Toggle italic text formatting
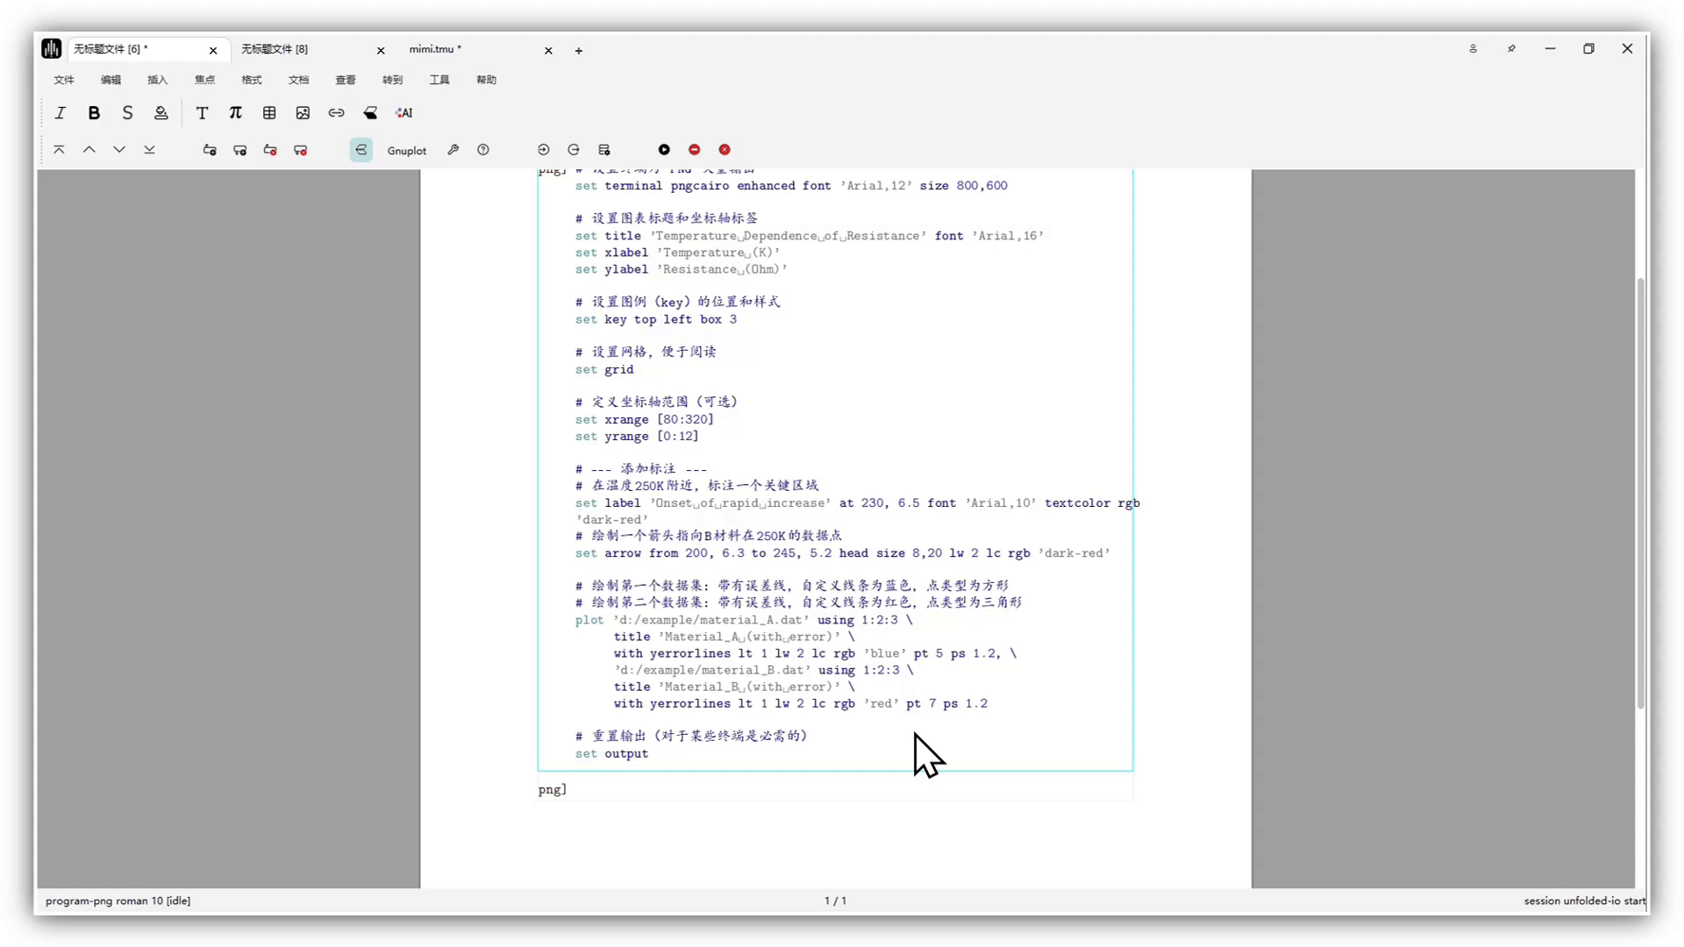This screenshot has height=947, width=1684. tap(60, 113)
